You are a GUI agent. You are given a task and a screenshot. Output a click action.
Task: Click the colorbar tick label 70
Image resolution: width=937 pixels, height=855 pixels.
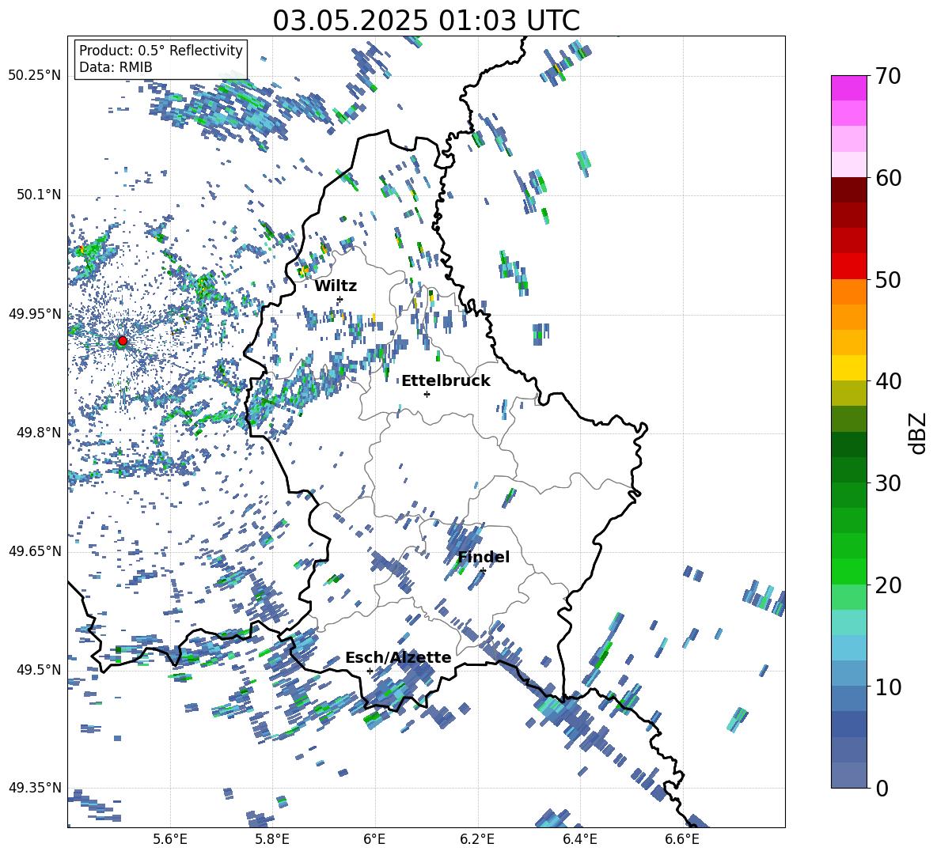[888, 77]
